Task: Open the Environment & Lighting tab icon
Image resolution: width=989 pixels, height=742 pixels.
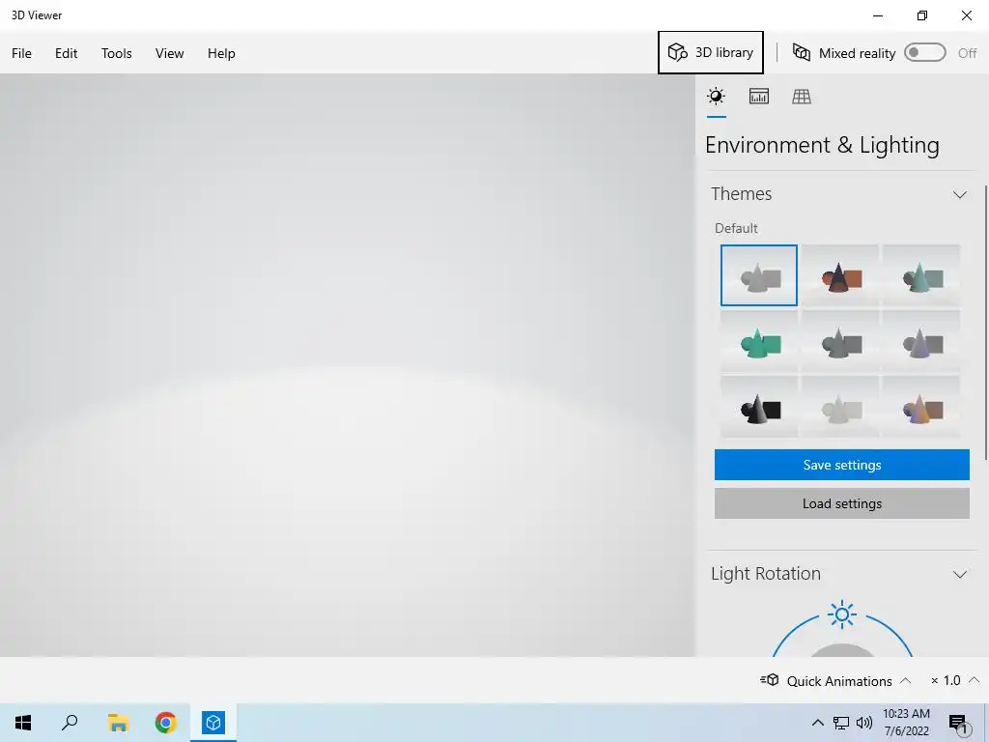Action: 716,96
